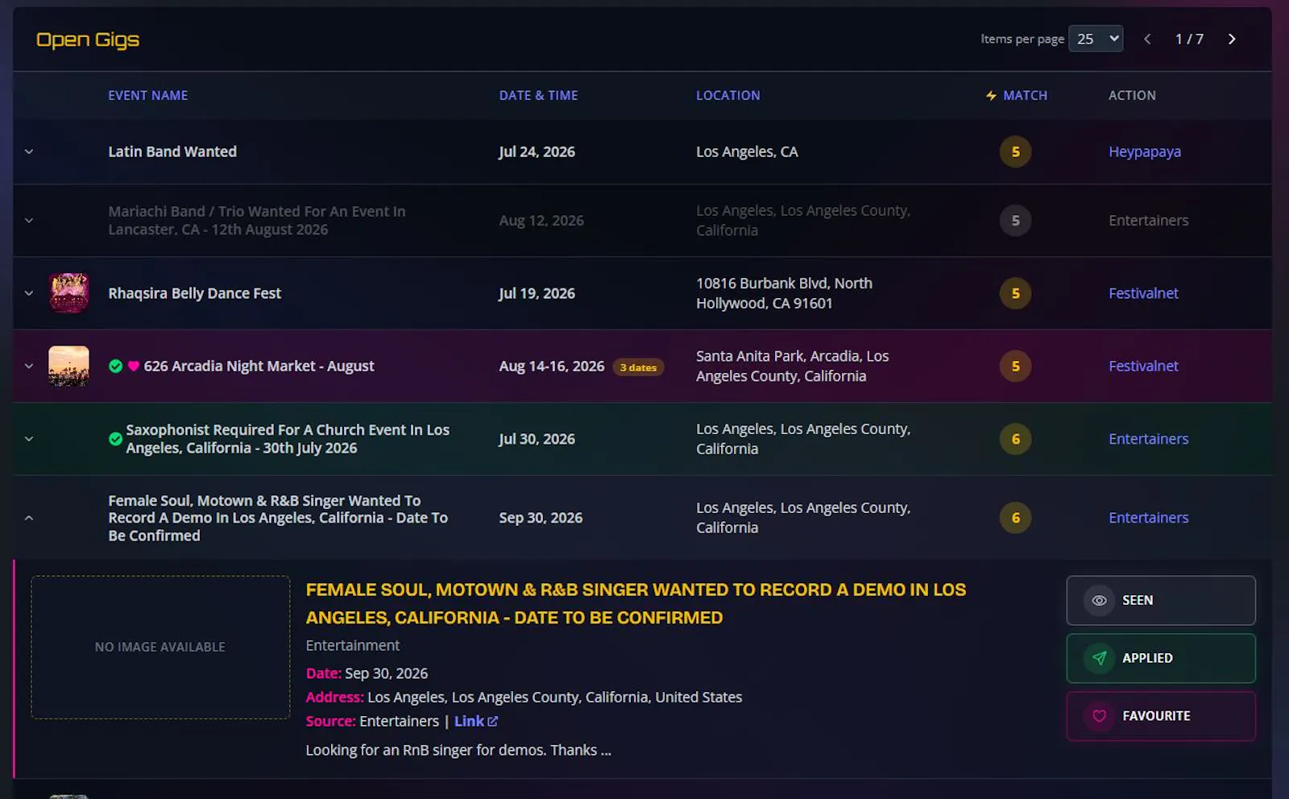Click the Sep 30, 2026 date cell in table
This screenshot has width=1289, height=799.
(541, 518)
